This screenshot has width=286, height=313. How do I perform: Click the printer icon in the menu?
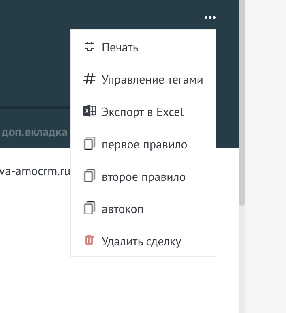[89, 47]
